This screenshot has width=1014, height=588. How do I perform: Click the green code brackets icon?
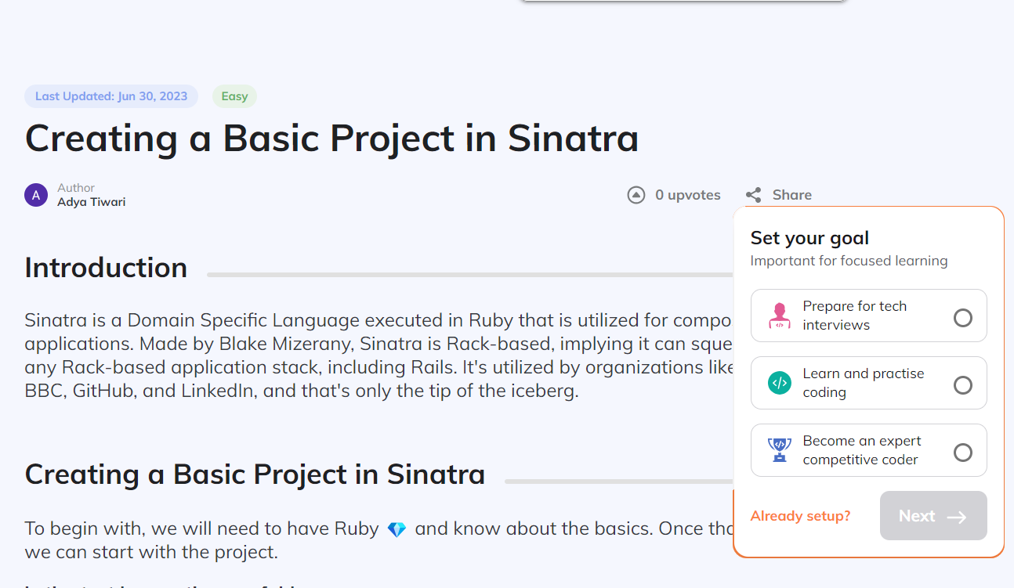tap(779, 383)
